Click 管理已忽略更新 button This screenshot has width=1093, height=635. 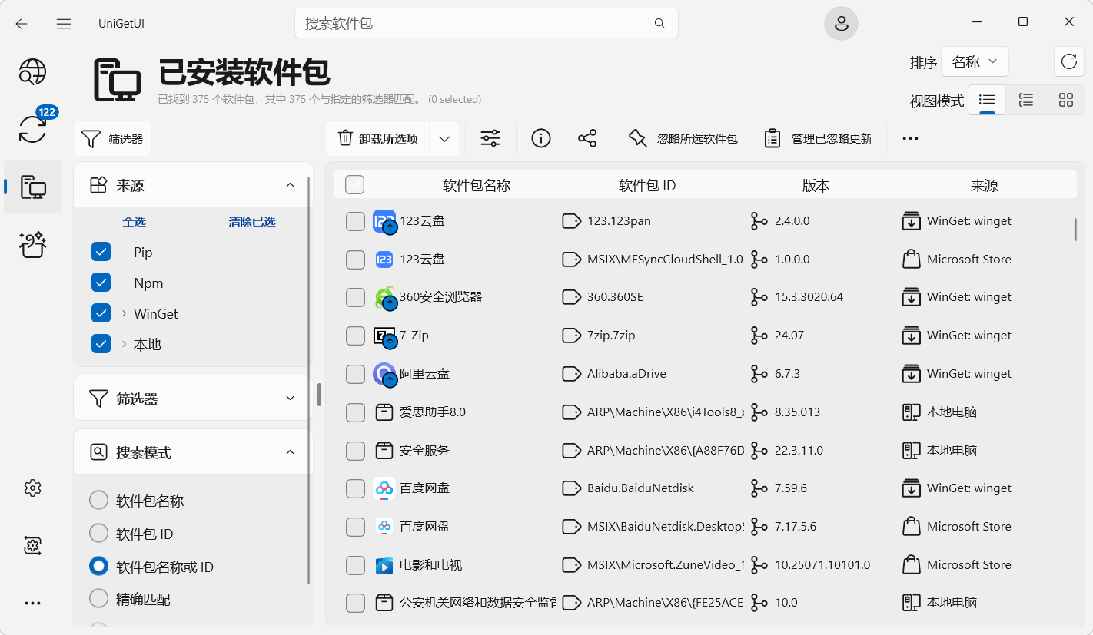point(819,138)
